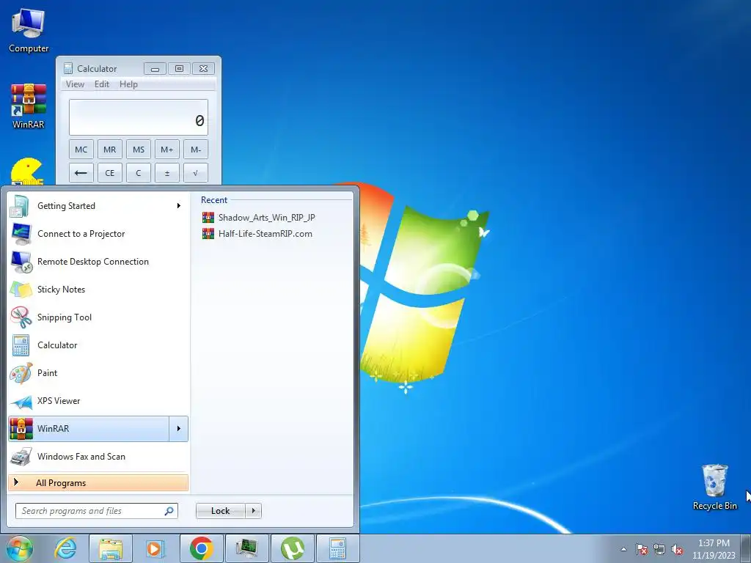Click the M+ button in Calculator
This screenshot has height=563, width=751.
click(x=167, y=150)
